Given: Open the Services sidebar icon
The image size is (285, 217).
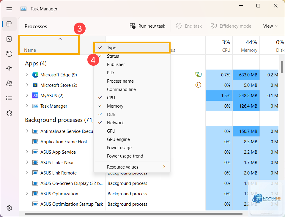Looking at the screenshot, I should 9,113.
